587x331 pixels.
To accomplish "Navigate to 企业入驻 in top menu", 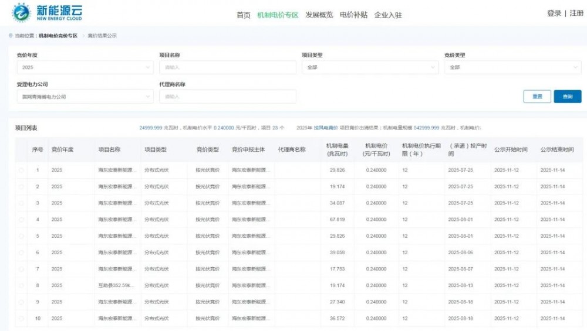I will 388,15.
